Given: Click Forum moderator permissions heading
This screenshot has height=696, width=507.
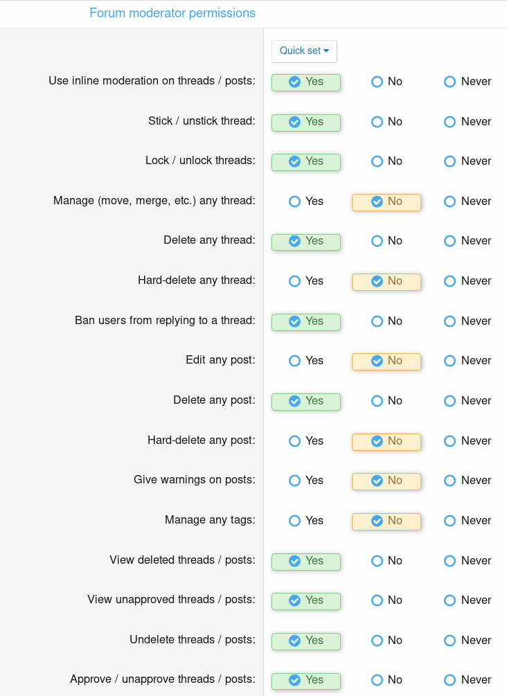Looking at the screenshot, I should (172, 13).
